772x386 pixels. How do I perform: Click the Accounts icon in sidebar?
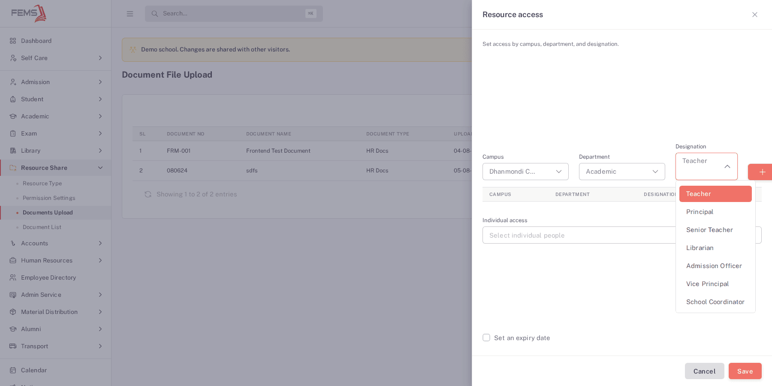tap(13, 243)
